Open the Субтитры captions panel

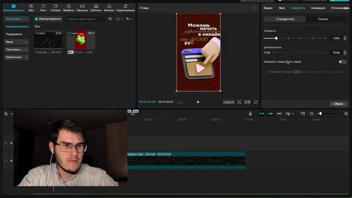tap(96, 8)
